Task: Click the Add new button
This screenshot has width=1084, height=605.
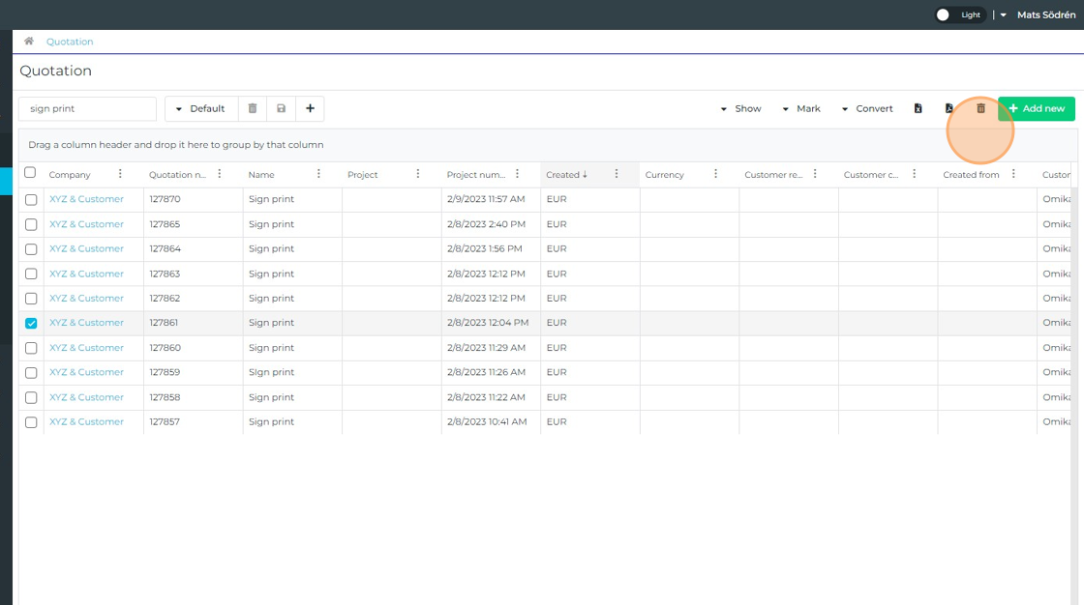Action: [x=1036, y=109]
